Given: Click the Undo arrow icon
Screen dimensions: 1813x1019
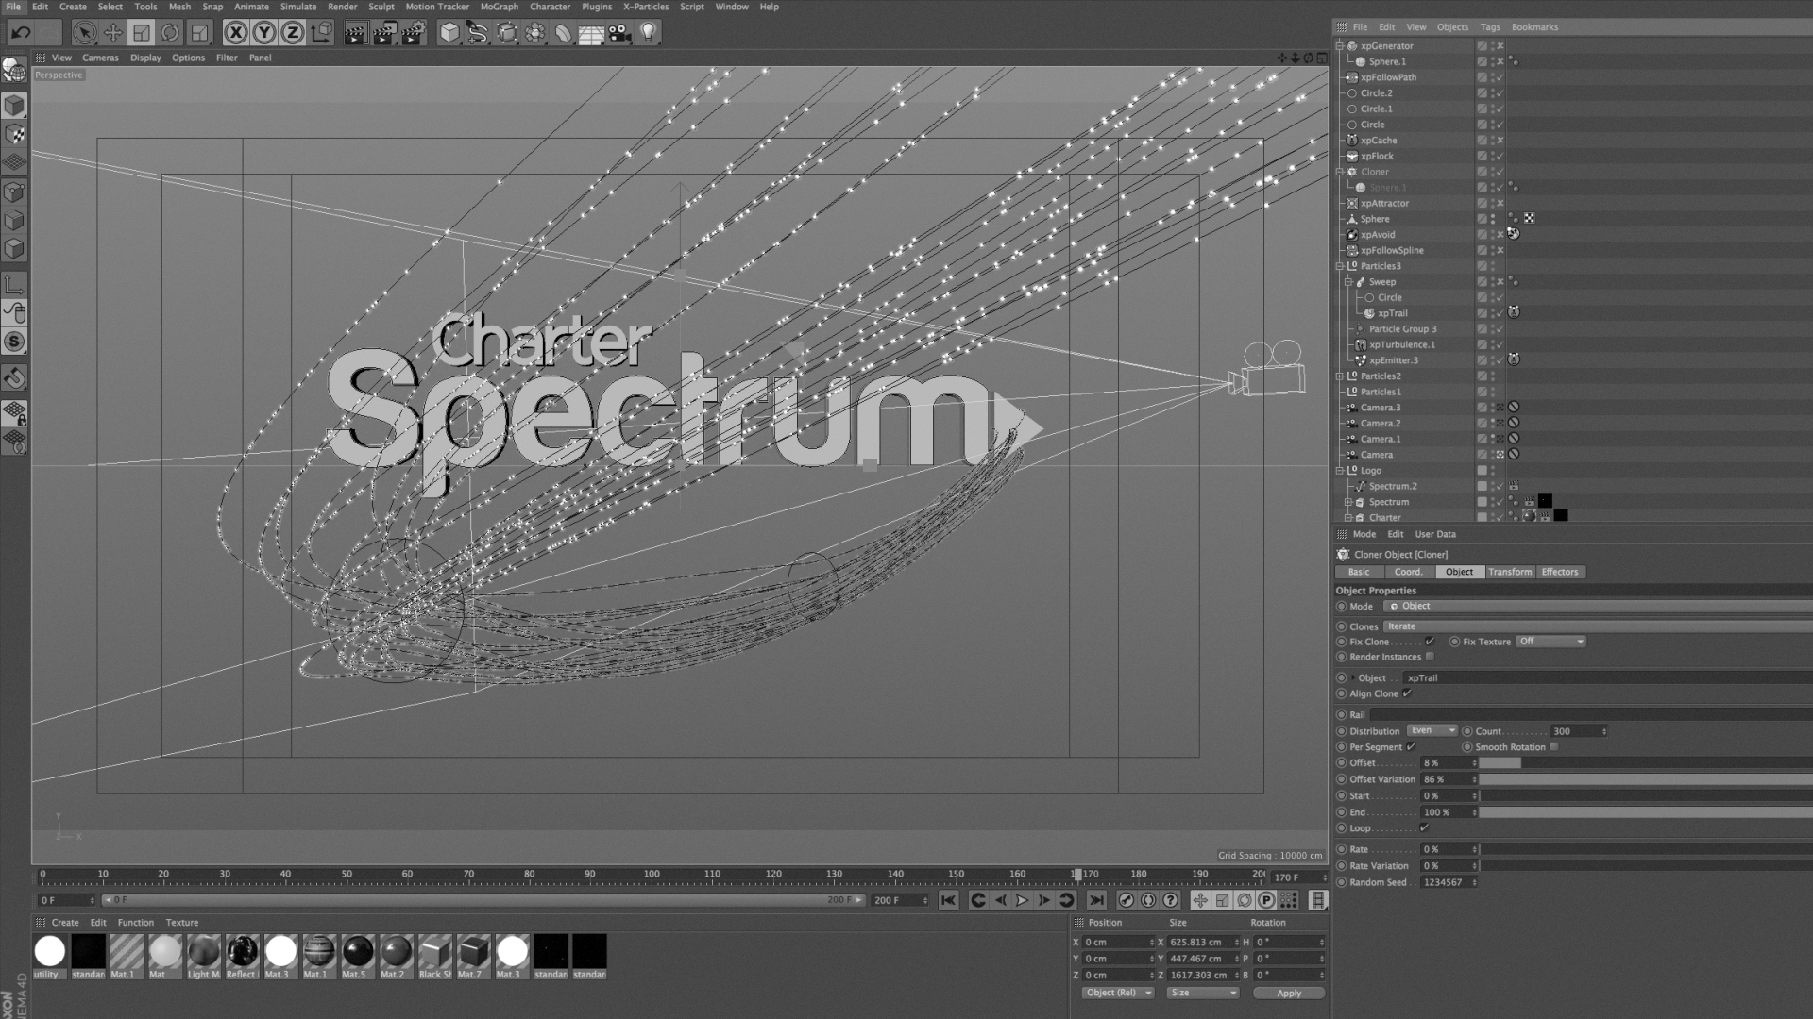Looking at the screenshot, I should (x=21, y=33).
